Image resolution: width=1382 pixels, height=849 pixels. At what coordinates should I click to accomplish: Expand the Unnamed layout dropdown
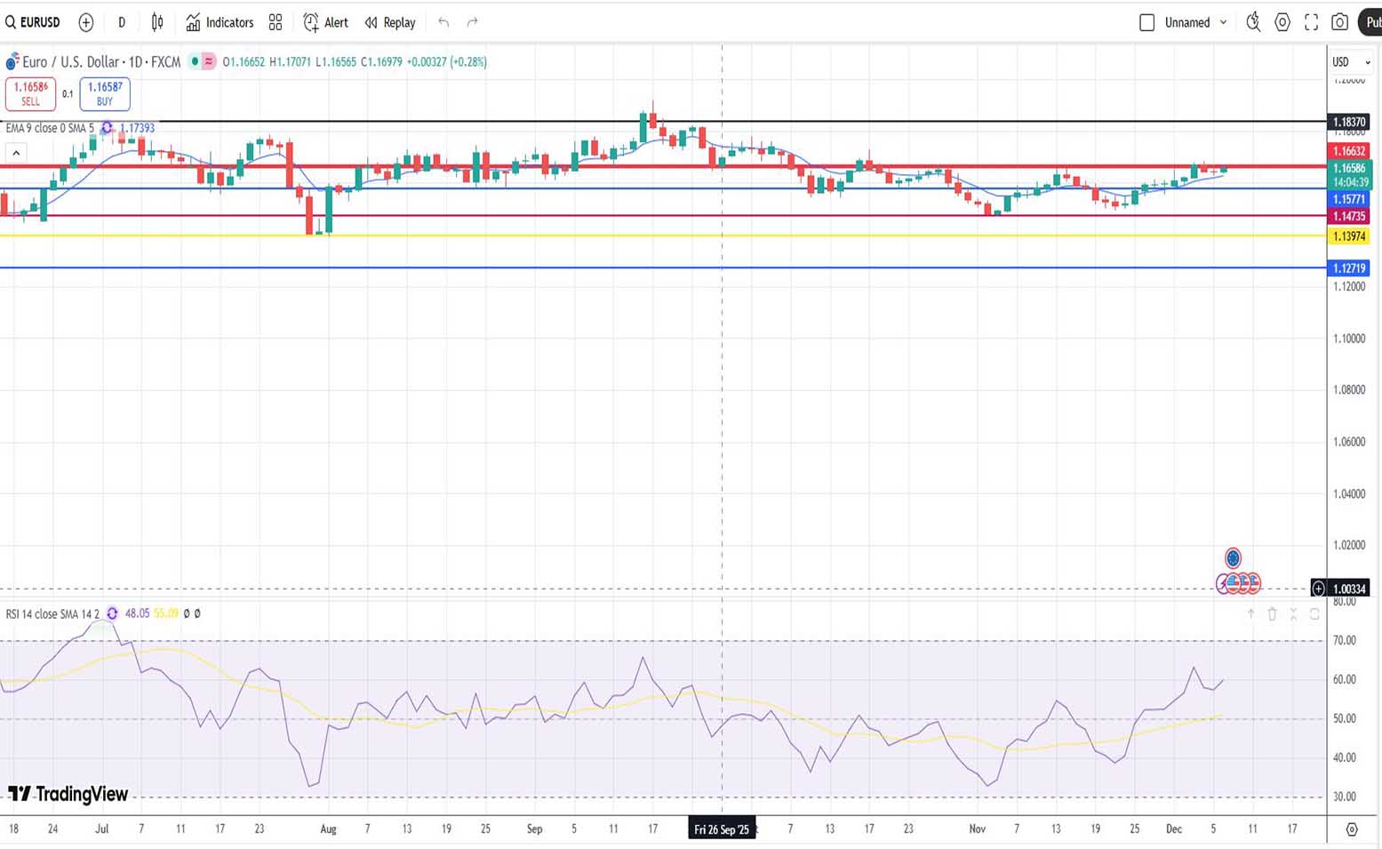coord(1224,22)
